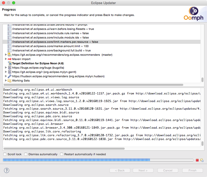
Task: Click the Cancel button
Action: (168, 170)
